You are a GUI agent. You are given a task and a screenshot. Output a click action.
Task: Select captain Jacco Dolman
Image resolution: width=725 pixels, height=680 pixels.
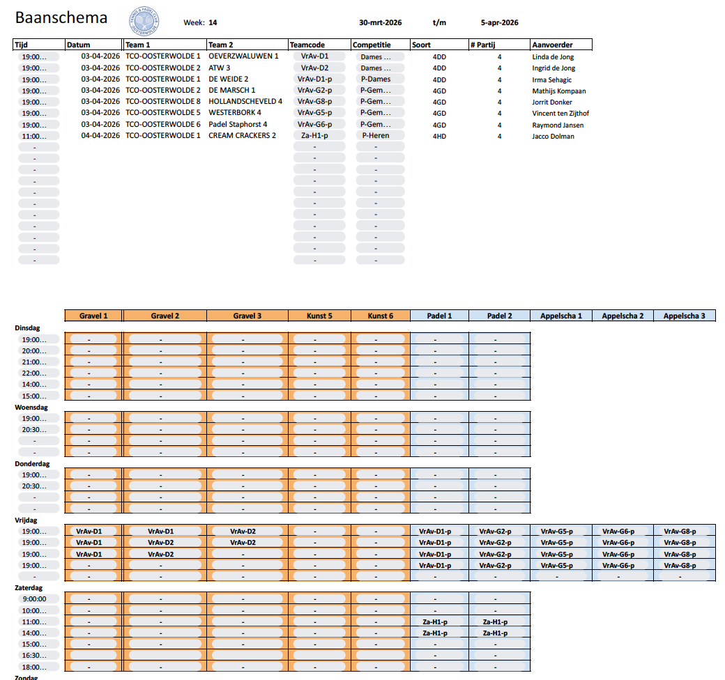(x=553, y=136)
